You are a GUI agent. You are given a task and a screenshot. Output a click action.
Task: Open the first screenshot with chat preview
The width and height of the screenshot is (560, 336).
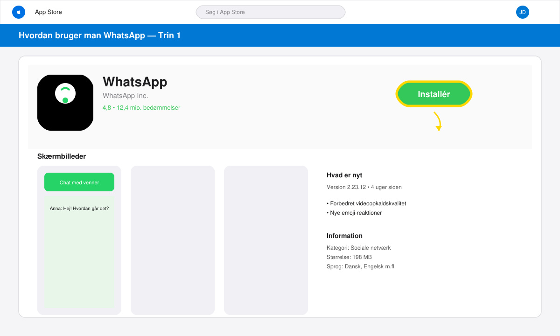coord(79,240)
